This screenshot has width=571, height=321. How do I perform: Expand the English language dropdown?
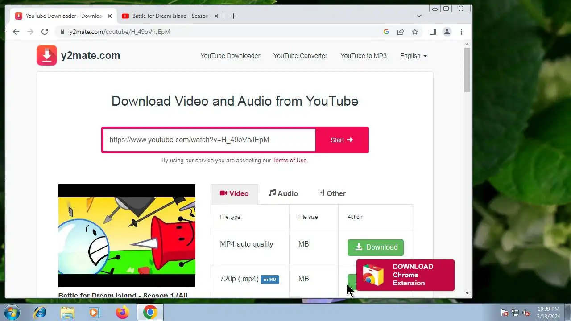(414, 56)
